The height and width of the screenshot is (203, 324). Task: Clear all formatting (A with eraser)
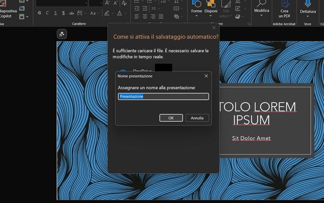(x=124, y=3)
